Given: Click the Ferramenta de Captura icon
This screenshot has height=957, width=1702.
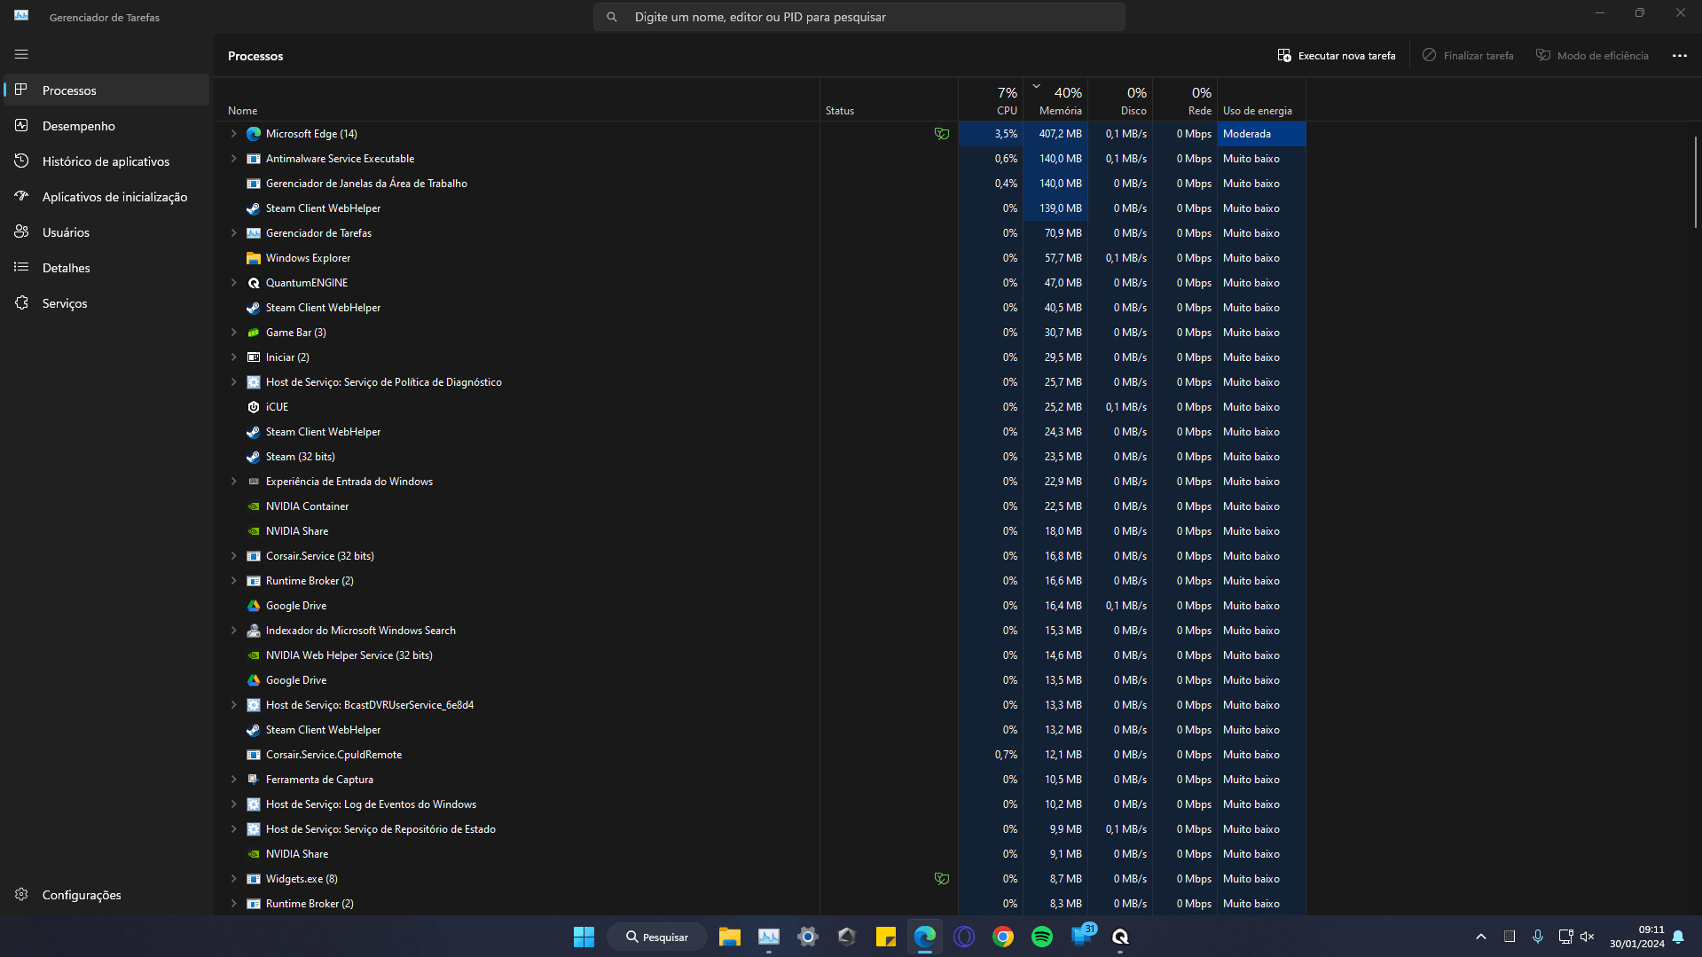Looking at the screenshot, I should (254, 780).
